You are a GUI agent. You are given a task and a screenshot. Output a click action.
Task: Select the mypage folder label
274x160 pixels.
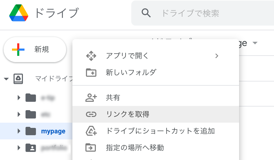pyautogui.click(x=53, y=131)
